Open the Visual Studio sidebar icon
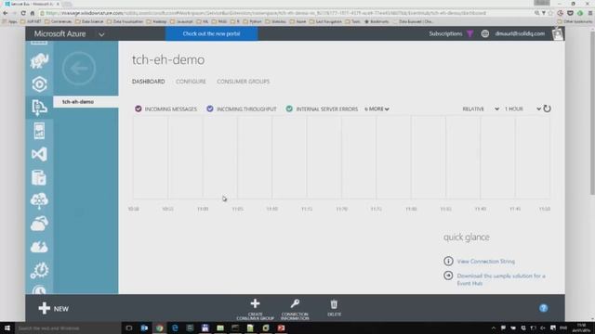595x334 pixels. coord(39,154)
